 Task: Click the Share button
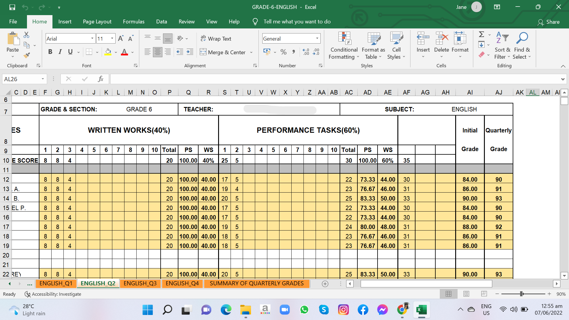549,22
